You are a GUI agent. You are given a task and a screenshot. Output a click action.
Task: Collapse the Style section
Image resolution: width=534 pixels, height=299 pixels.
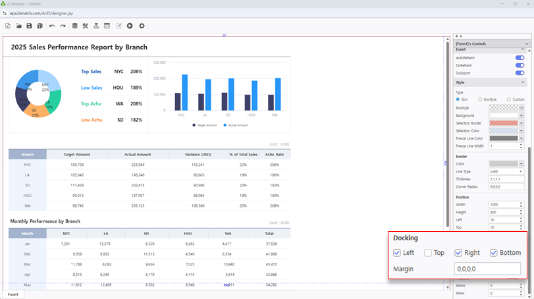(x=523, y=82)
